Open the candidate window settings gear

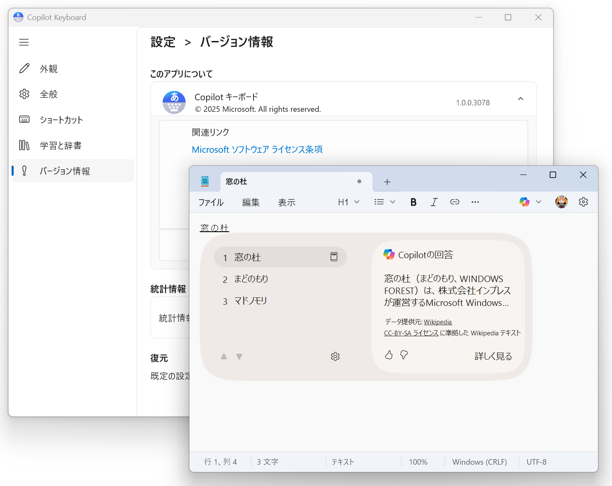click(x=335, y=356)
